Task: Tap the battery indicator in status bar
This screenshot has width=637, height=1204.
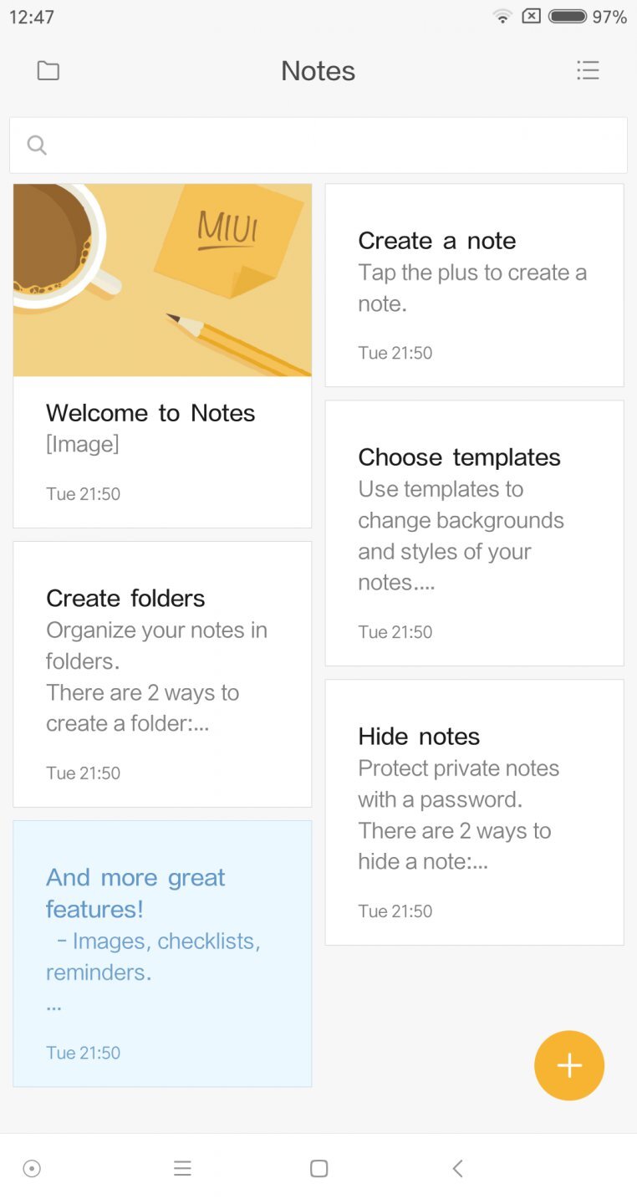Action: [567, 17]
